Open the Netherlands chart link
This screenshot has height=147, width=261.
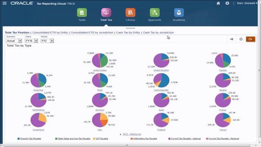pyautogui.click(x=38, y=110)
